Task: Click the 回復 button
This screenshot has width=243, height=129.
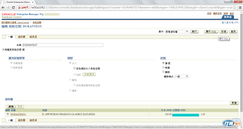Action: (x=224, y=31)
